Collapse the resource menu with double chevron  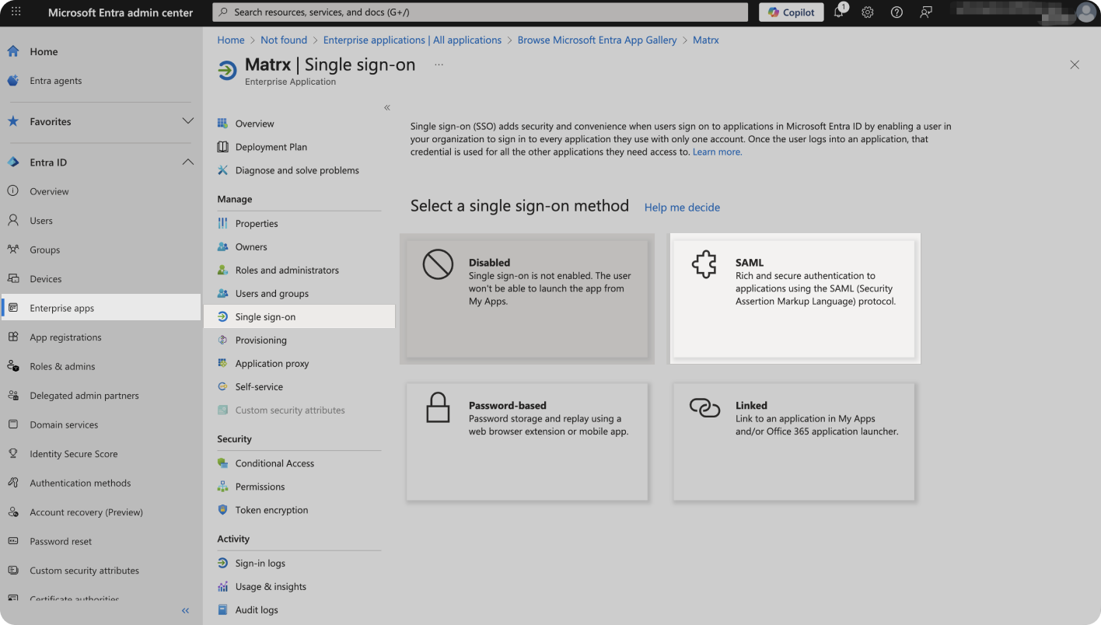387,107
